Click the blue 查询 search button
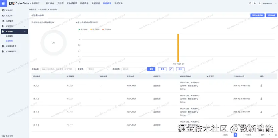The height and width of the screenshot is (138, 278). tap(151, 69)
